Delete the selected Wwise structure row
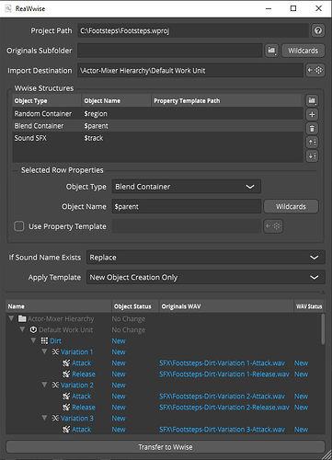 [x=312, y=128]
